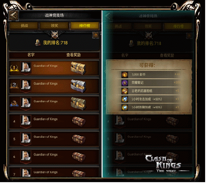Open the wooden chest for rank 5
Viewport: 206px width, 183px height.
79,139
